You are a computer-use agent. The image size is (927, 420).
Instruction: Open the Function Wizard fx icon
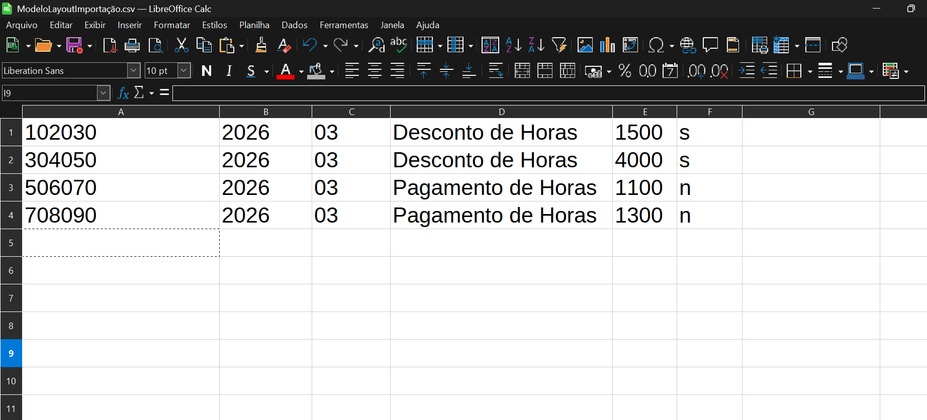pos(123,93)
